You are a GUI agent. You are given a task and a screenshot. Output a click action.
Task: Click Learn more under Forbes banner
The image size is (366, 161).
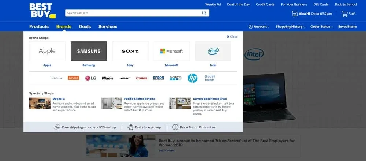click(x=167, y=151)
